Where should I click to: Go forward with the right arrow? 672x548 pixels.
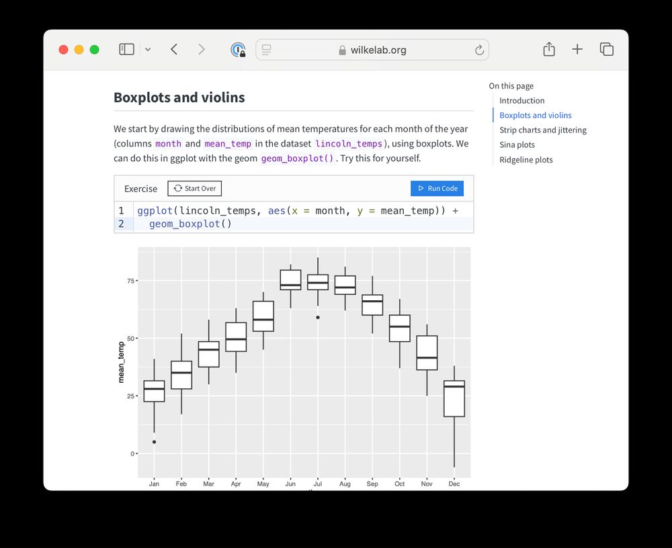pyautogui.click(x=202, y=49)
